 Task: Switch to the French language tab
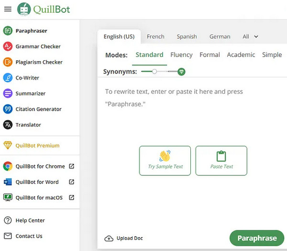click(x=155, y=36)
